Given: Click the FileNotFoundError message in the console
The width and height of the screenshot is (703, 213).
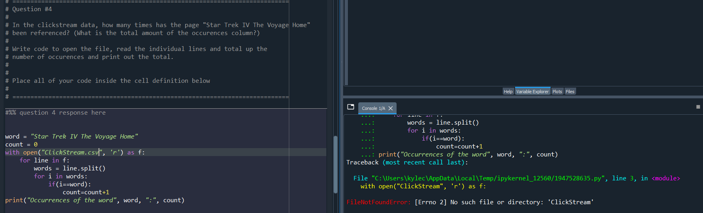Looking at the screenshot, I should click(x=470, y=202).
